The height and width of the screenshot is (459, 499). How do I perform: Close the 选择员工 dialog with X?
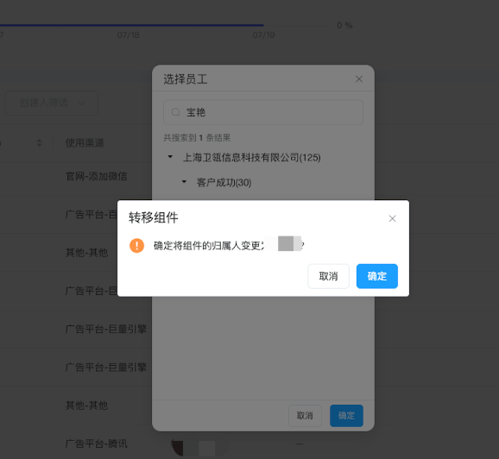359,79
